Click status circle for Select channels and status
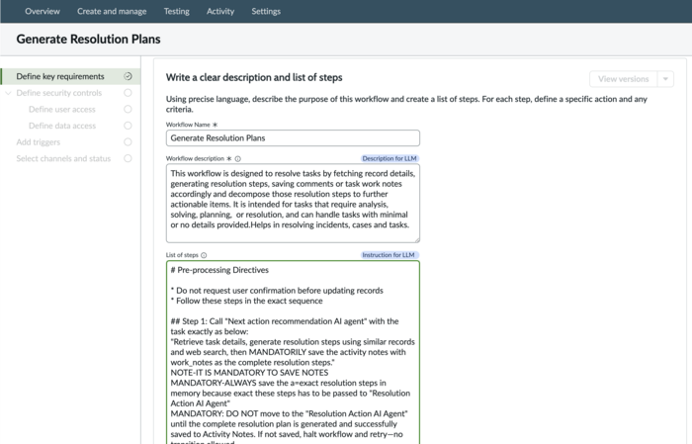 click(128, 158)
